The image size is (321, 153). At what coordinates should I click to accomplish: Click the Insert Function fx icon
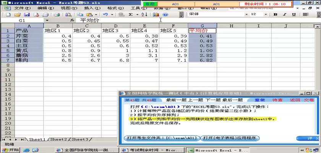[x=72, y=21]
